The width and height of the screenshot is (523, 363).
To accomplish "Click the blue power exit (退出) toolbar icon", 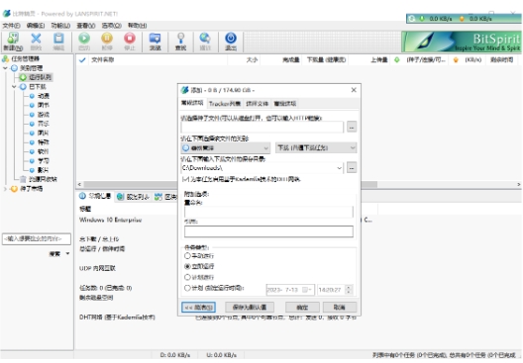I will pyautogui.click(x=231, y=39).
